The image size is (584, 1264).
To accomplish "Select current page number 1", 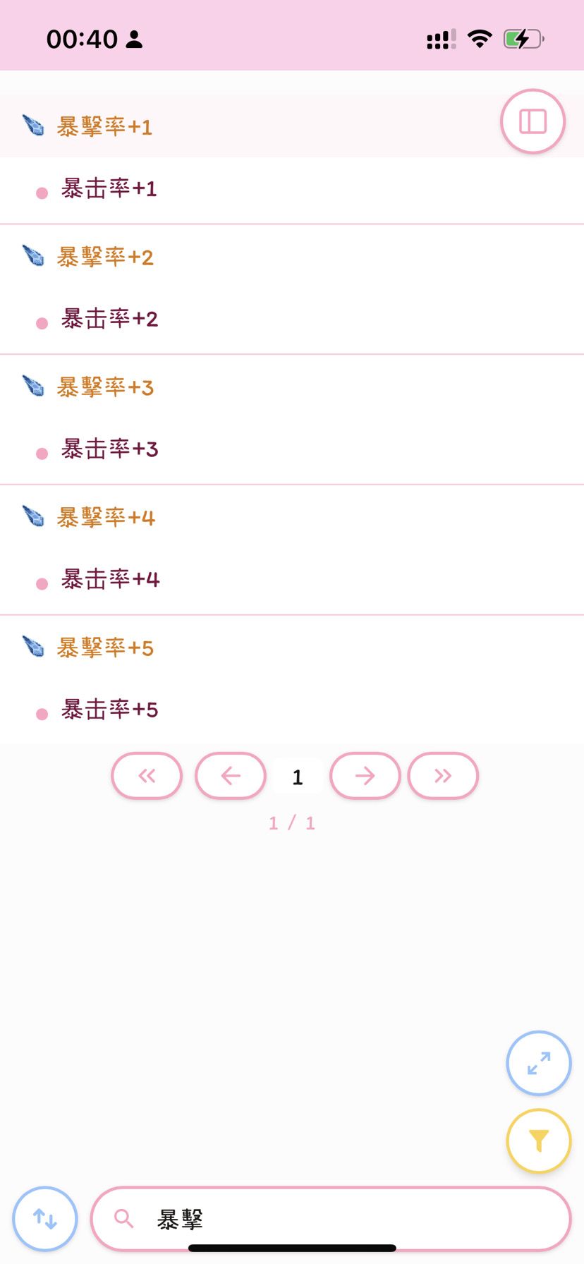I will pos(298,777).
